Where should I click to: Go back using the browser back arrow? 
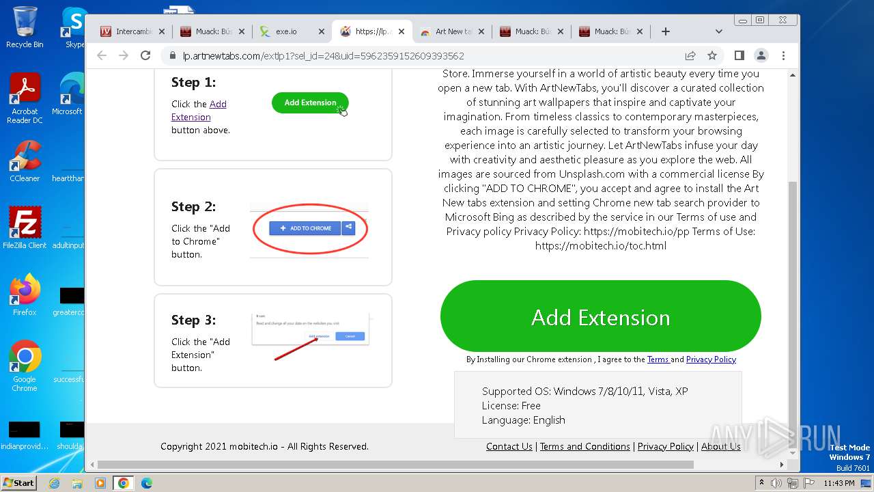[x=102, y=55]
